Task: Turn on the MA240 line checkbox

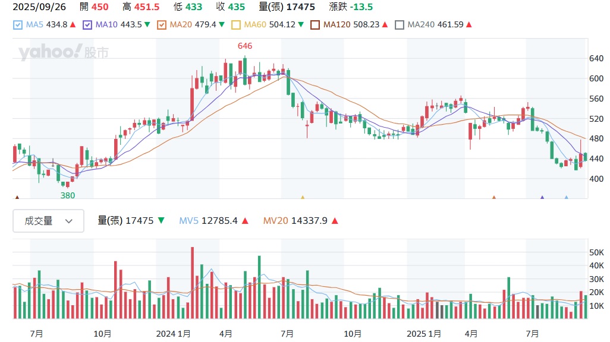Action: pos(400,25)
